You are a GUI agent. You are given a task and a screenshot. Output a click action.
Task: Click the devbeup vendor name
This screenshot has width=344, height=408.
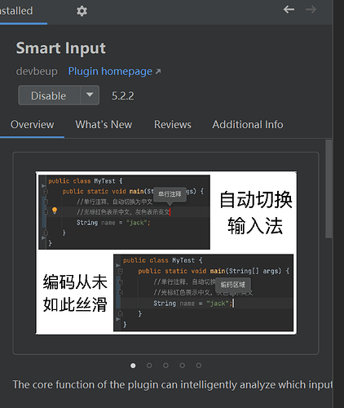[37, 72]
